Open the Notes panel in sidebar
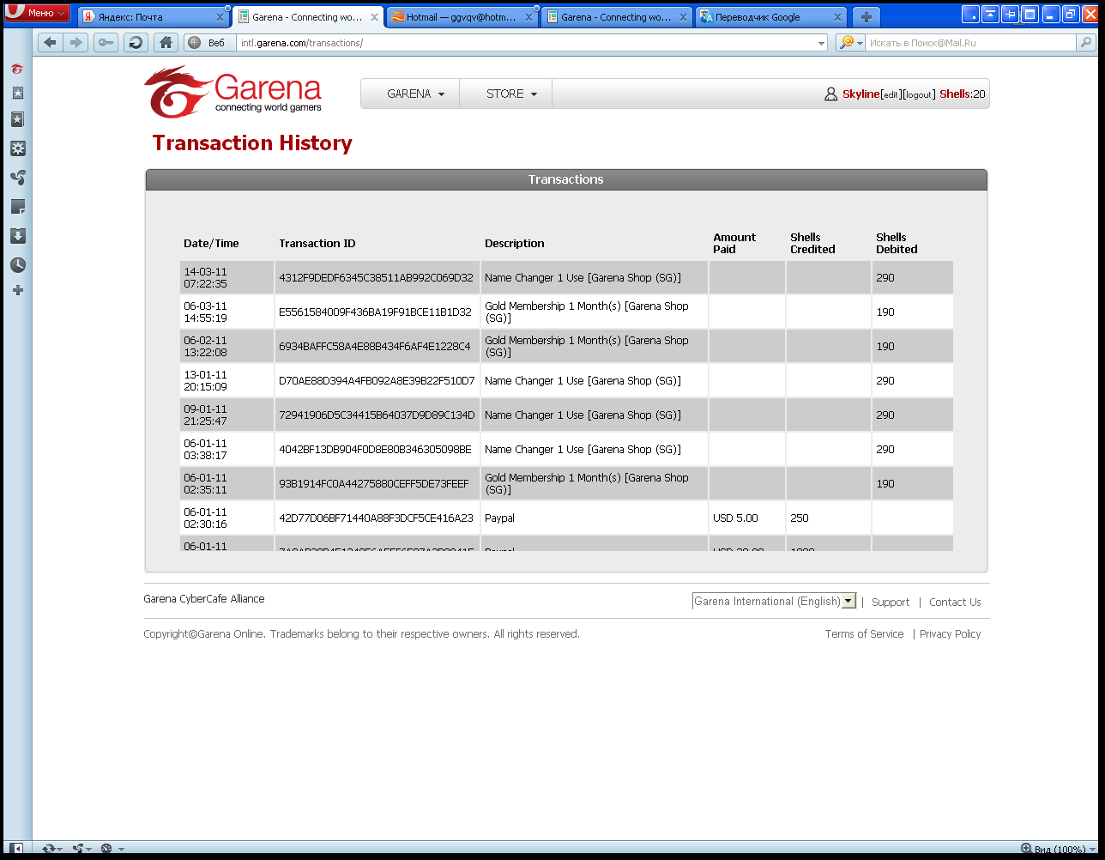 click(17, 207)
